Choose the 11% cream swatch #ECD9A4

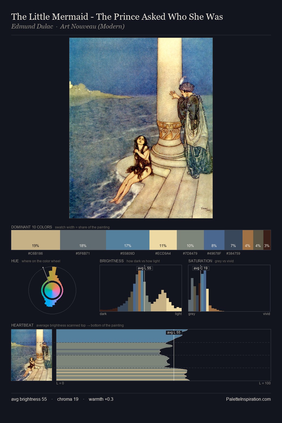coord(163,240)
